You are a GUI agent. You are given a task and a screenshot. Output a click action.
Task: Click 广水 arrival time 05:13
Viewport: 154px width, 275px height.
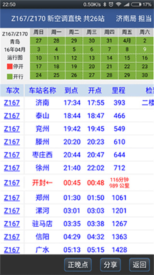click(x=72, y=250)
